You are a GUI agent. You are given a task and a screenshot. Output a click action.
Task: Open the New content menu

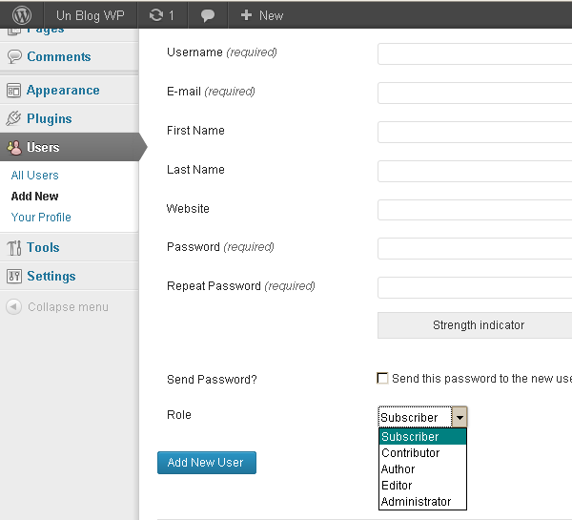point(261,15)
